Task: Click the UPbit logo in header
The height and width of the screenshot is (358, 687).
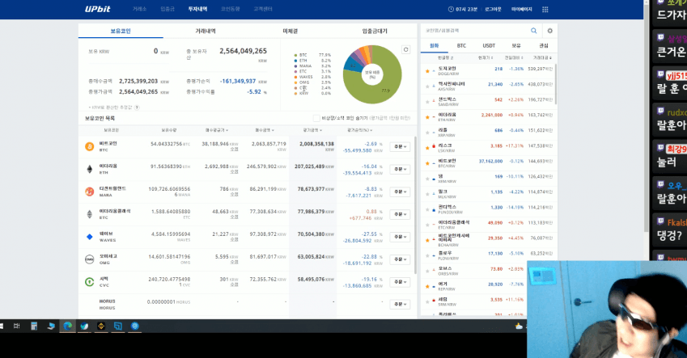Action: pyautogui.click(x=97, y=9)
